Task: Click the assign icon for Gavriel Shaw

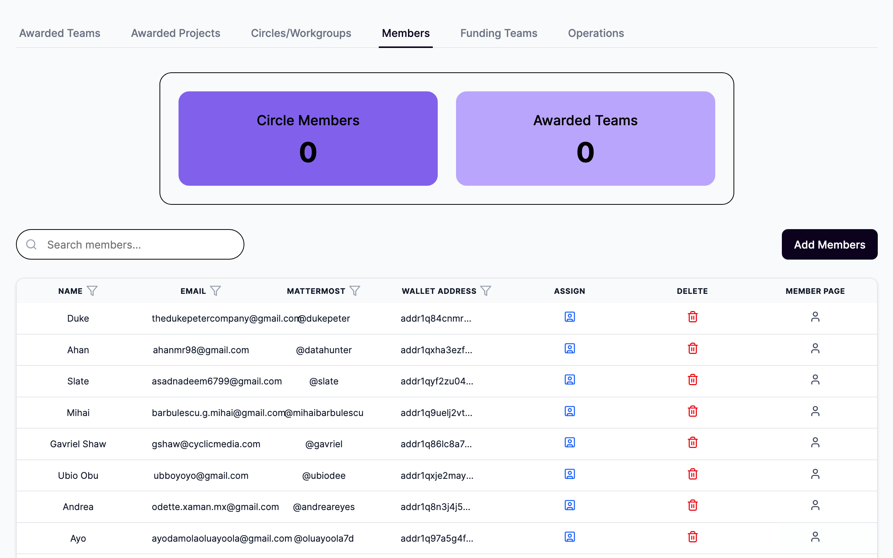Action: (569, 442)
